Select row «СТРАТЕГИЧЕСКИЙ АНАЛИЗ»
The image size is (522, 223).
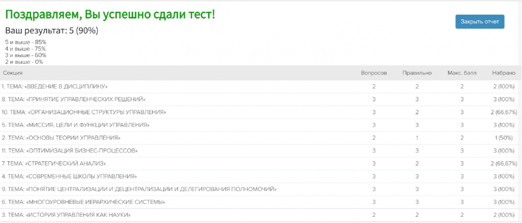pyautogui.click(x=261, y=164)
